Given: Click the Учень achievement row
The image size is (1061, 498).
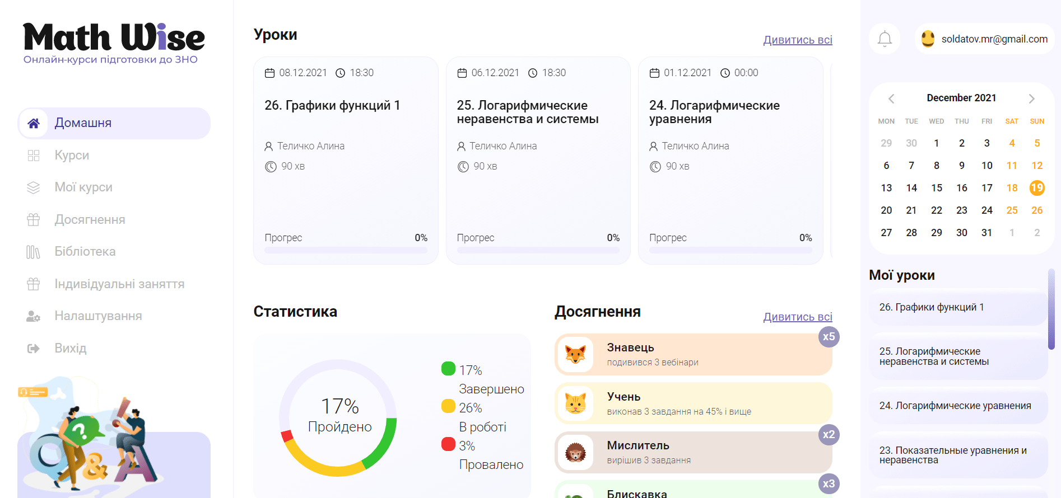Looking at the screenshot, I should [x=694, y=403].
